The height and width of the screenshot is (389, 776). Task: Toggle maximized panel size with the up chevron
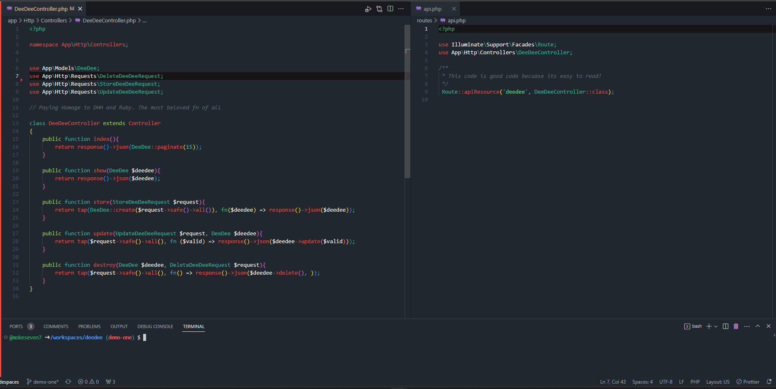point(758,326)
